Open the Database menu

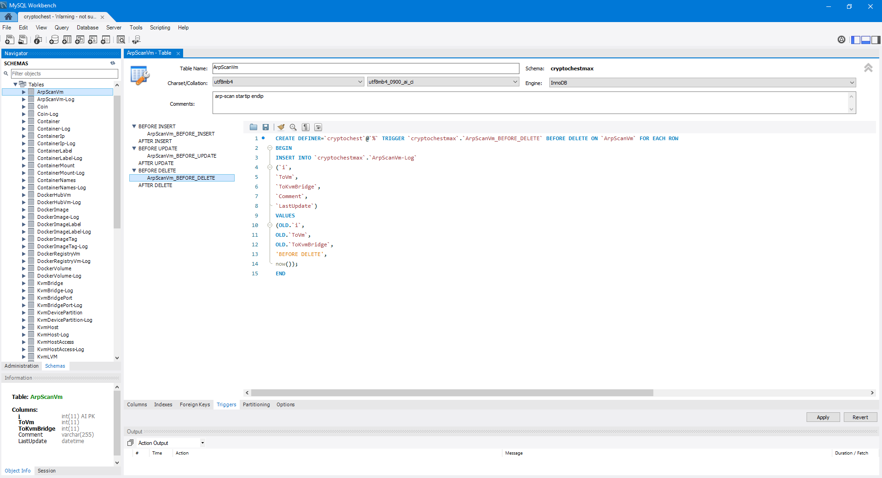coord(87,28)
